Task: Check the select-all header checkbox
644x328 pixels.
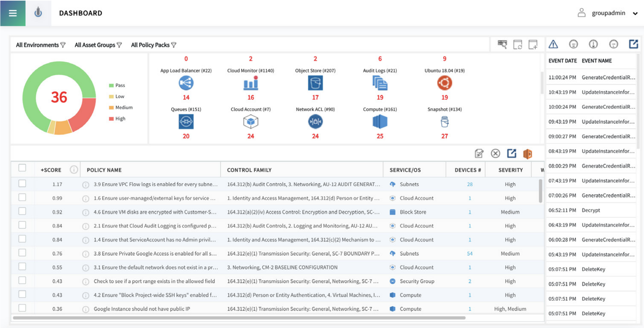Action: tap(22, 168)
